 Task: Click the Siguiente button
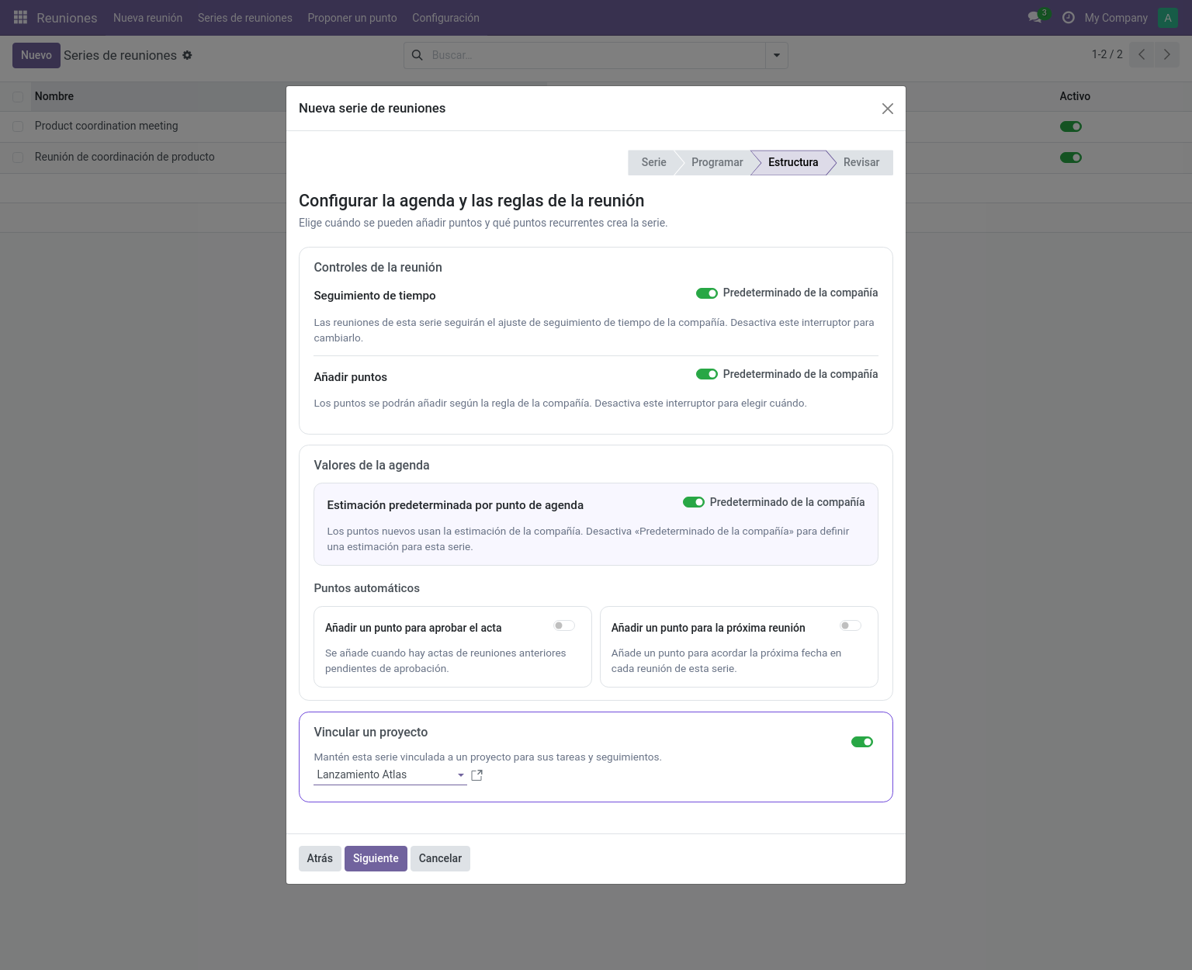tap(376, 858)
